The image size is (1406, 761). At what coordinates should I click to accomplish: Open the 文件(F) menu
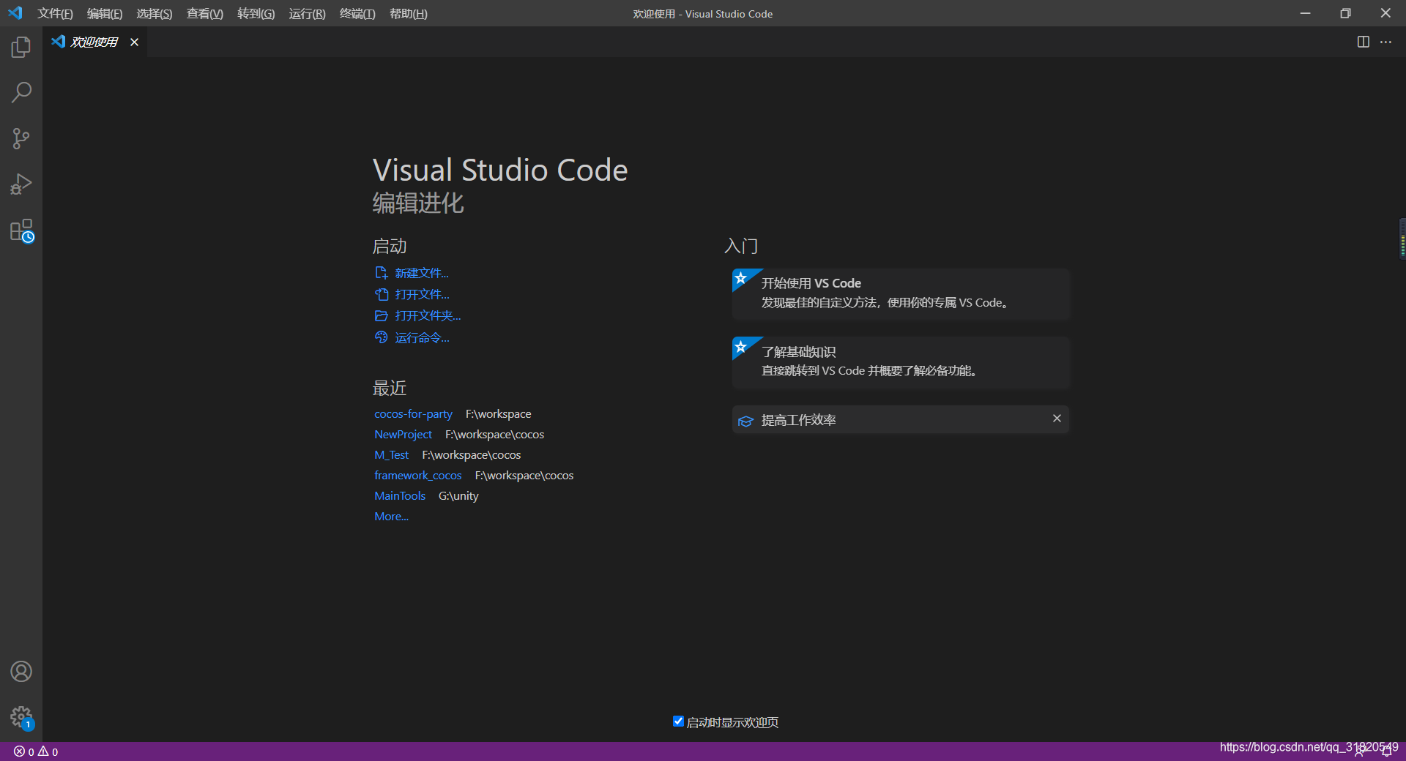(x=55, y=14)
